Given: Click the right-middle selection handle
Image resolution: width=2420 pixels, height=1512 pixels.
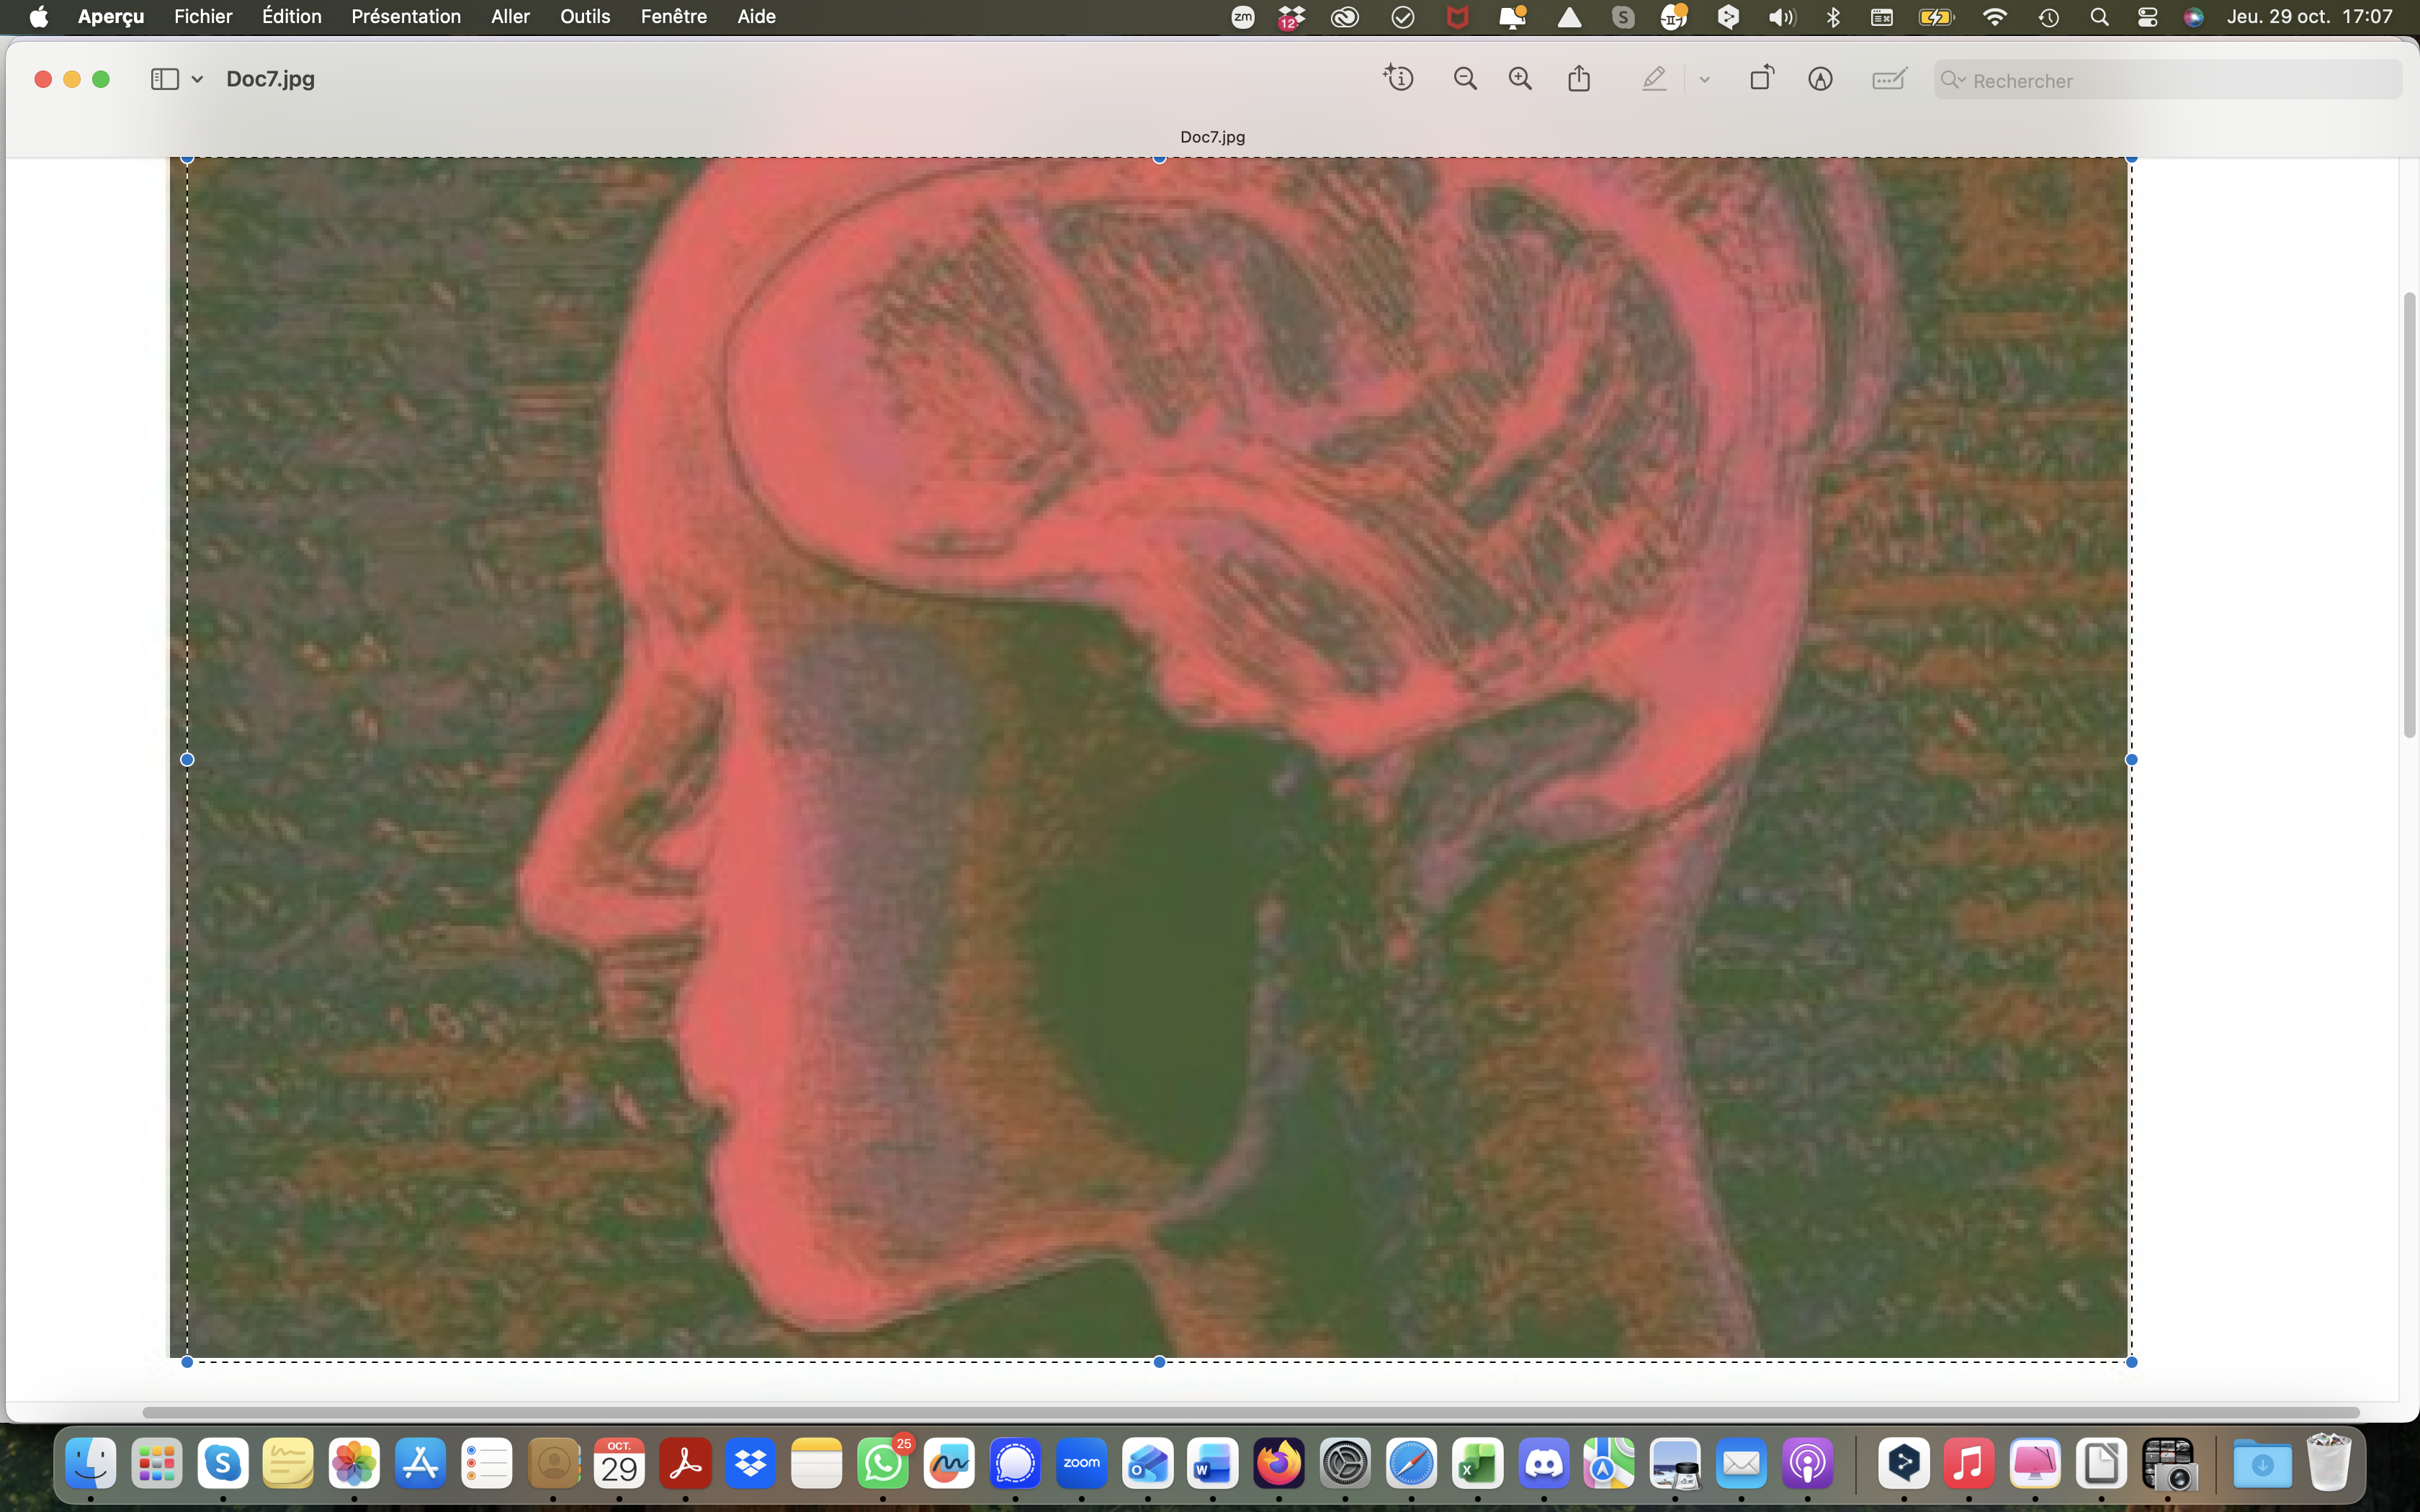Looking at the screenshot, I should point(2131,760).
